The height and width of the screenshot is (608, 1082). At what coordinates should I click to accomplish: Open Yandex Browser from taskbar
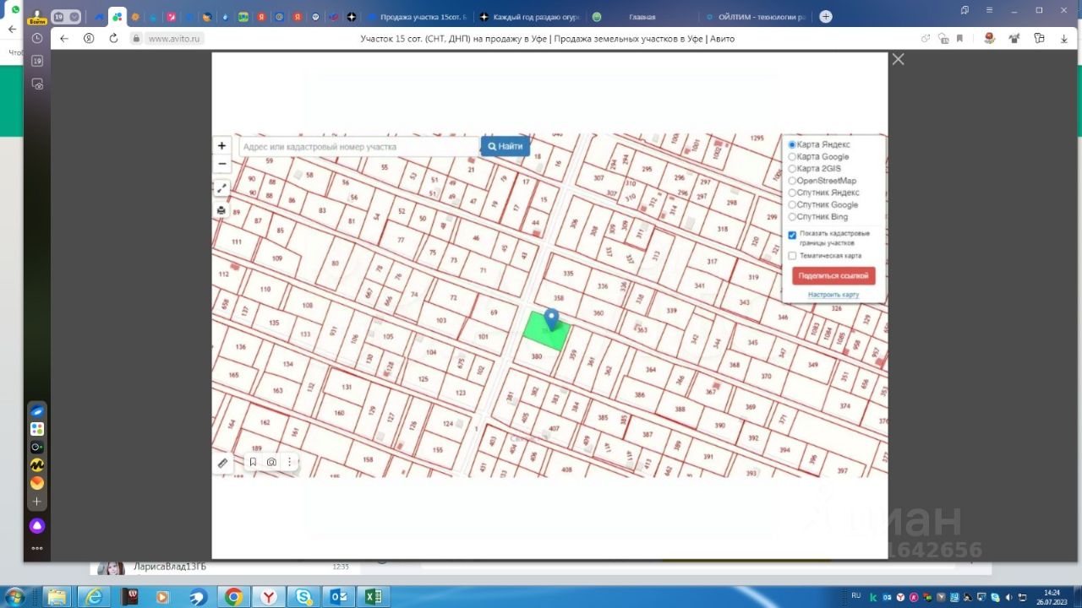(x=269, y=597)
